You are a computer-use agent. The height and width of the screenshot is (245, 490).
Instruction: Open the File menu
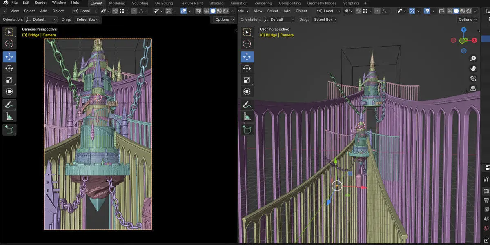click(14, 2)
